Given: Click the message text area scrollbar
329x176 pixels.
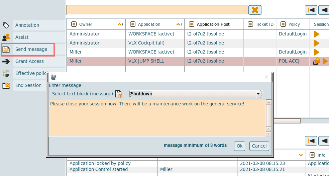Looking at the screenshot, I should 268,118.
